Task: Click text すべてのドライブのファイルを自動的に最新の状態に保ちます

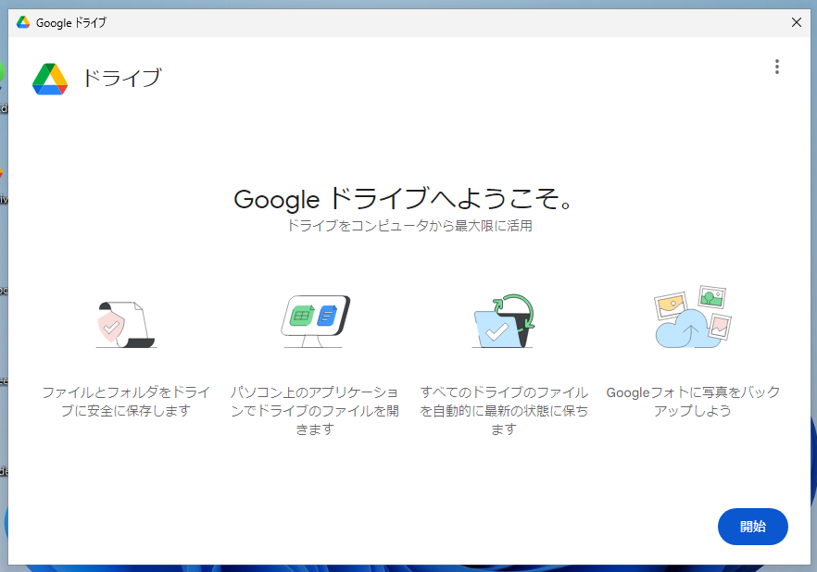Action: tap(504, 410)
